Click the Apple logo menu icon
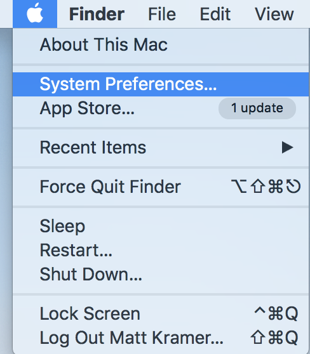Image resolution: width=310 pixels, height=354 pixels. point(35,13)
